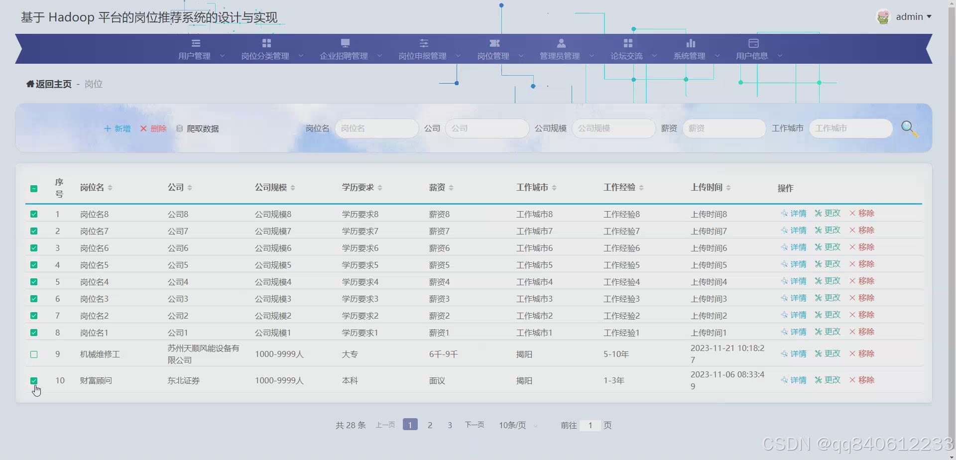Sort by 薪资 column arrows
The width and height of the screenshot is (956, 460).
click(x=451, y=188)
